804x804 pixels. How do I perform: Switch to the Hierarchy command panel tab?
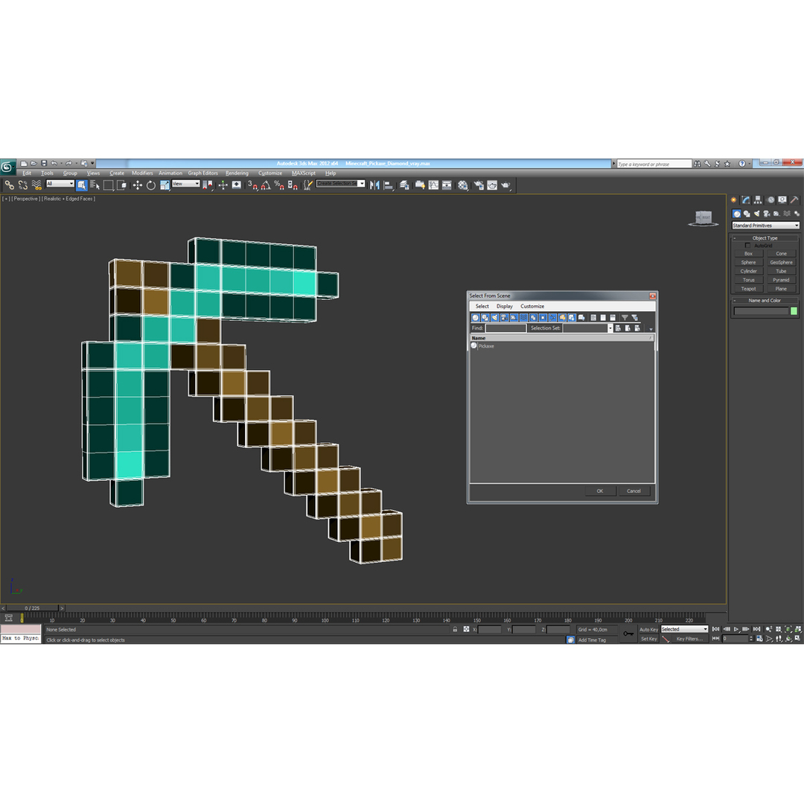click(x=758, y=200)
